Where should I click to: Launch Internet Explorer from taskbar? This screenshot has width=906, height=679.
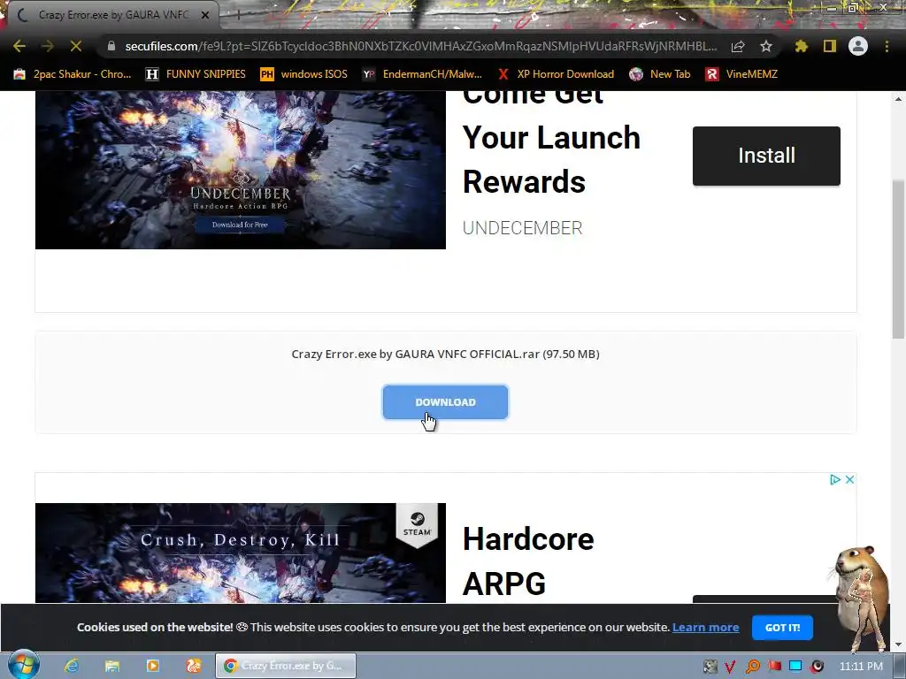pos(72,666)
